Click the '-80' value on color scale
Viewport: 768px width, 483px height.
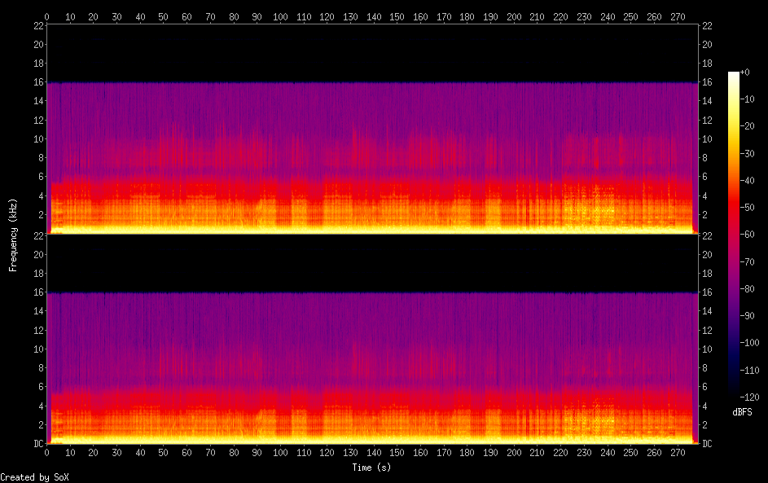point(747,288)
